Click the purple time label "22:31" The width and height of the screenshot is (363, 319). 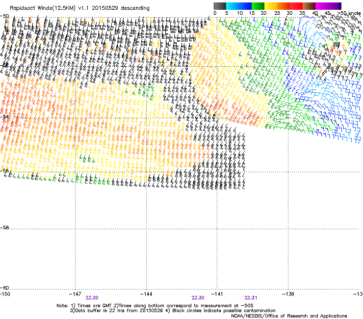(x=251, y=298)
